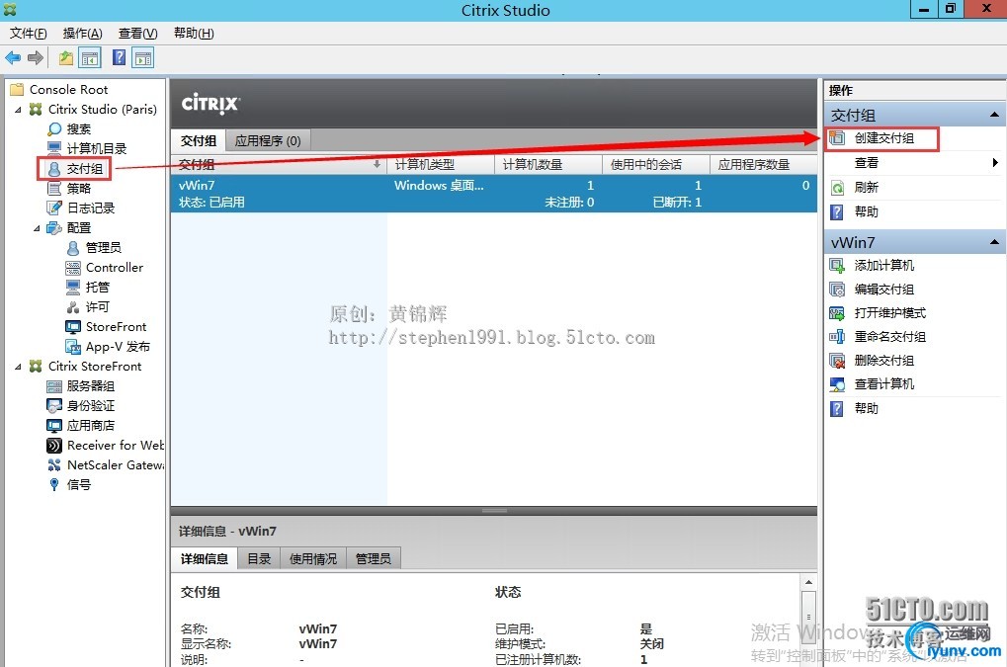Click 删除交付组 action
Image resolution: width=1007 pixels, height=667 pixels.
click(883, 361)
